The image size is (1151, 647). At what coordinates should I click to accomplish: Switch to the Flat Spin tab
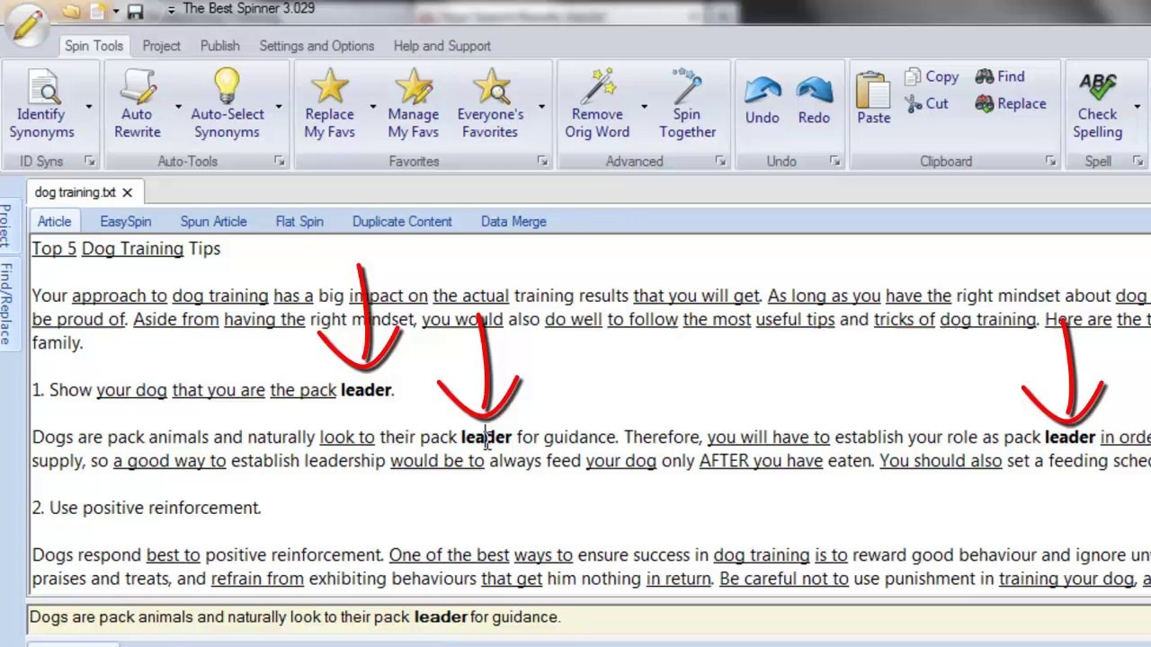coord(299,221)
